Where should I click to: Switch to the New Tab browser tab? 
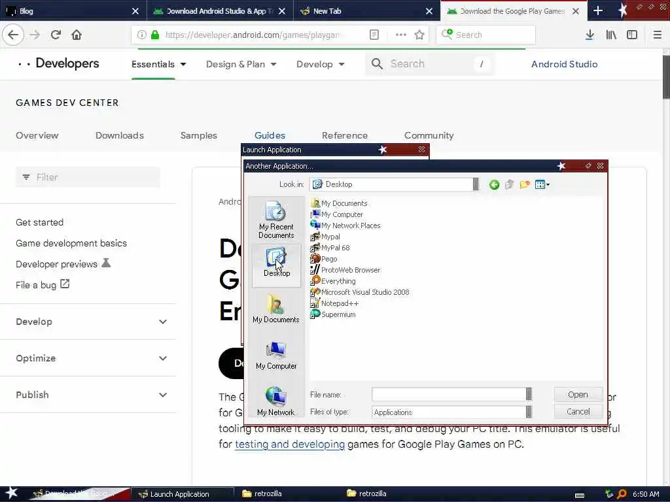tap(366, 10)
